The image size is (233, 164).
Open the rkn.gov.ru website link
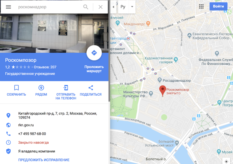[26, 125]
